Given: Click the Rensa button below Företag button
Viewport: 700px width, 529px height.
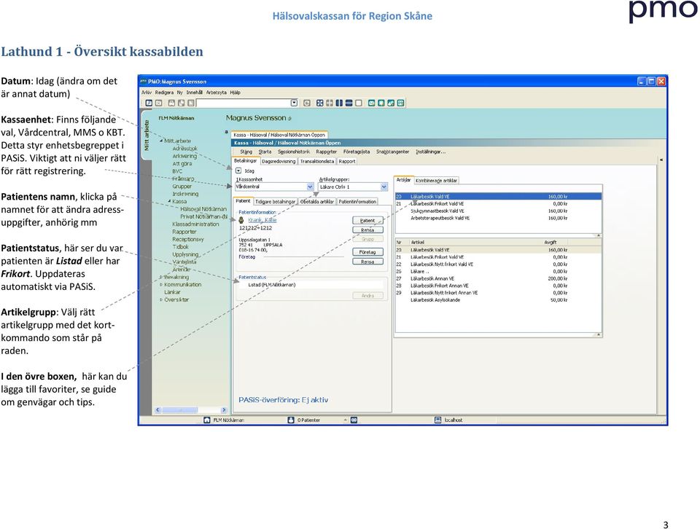Looking at the screenshot, I should pos(367,262).
